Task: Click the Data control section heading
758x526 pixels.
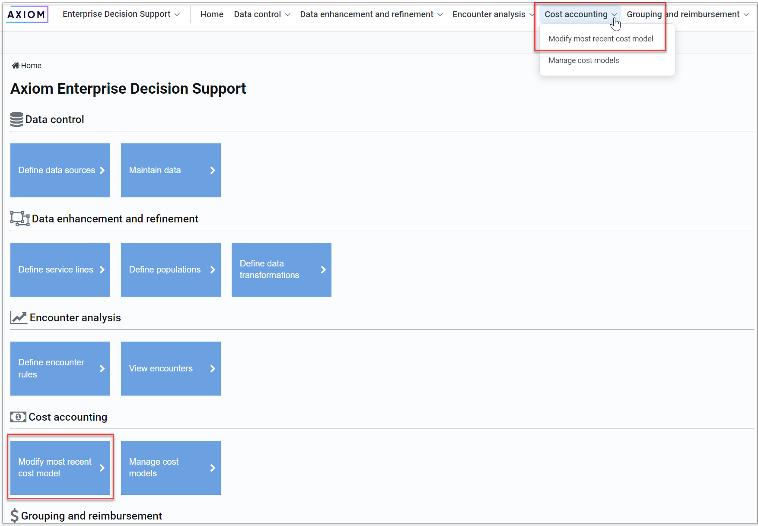Action: click(54, 120)
